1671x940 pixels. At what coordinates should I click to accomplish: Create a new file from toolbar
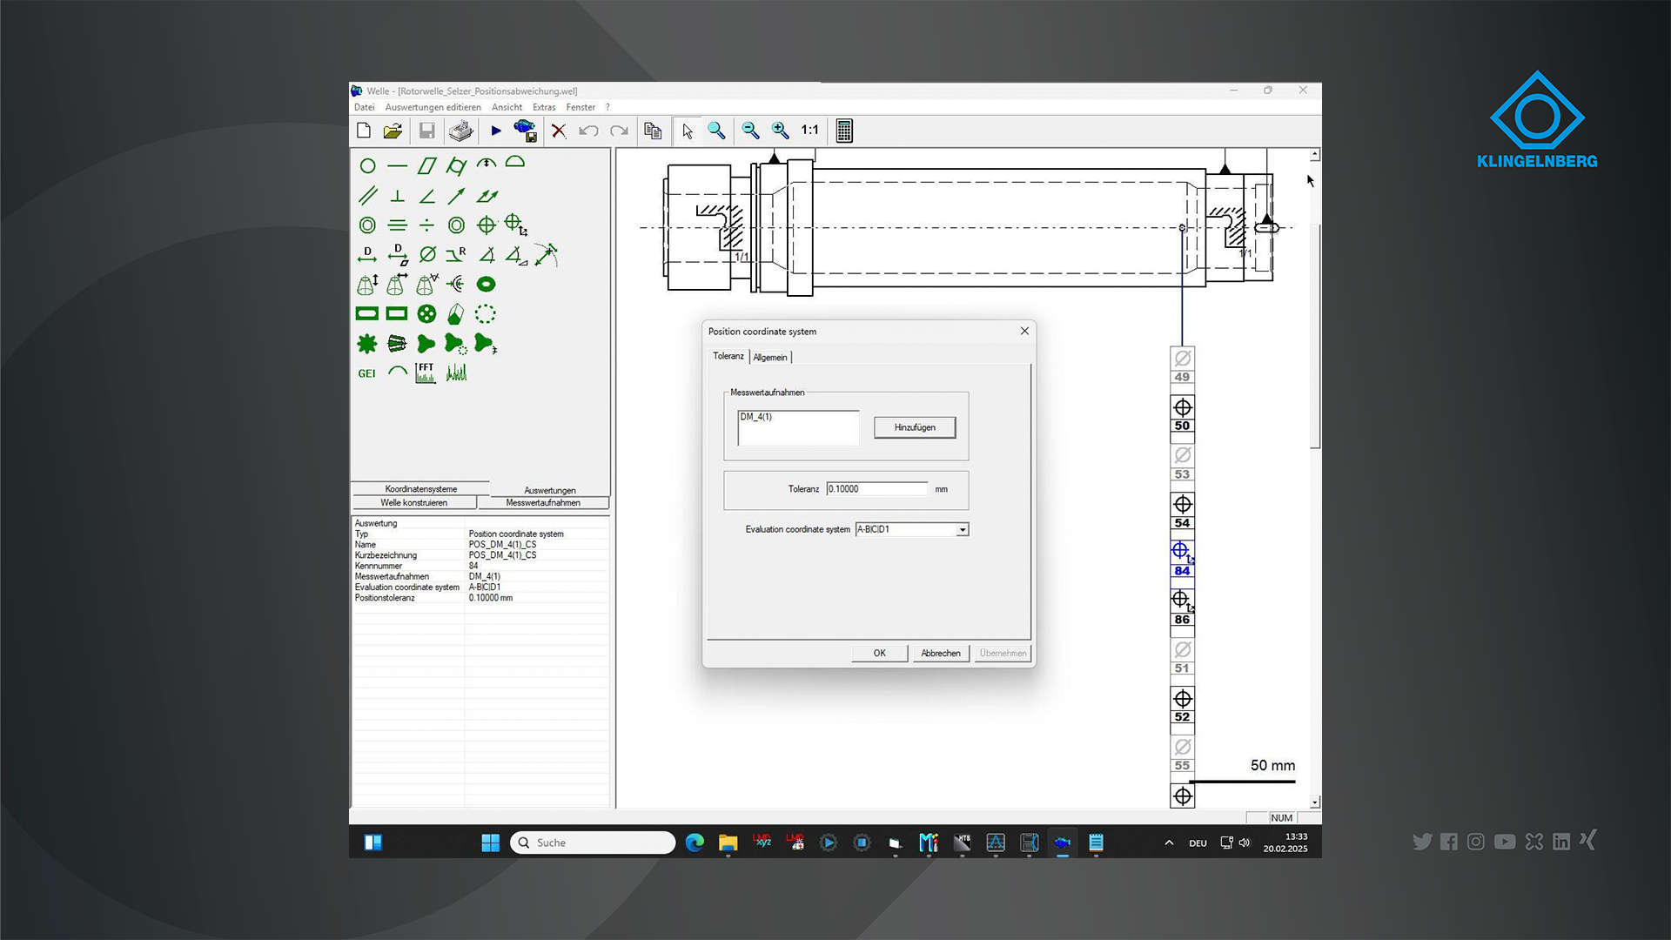pos(364,131)
